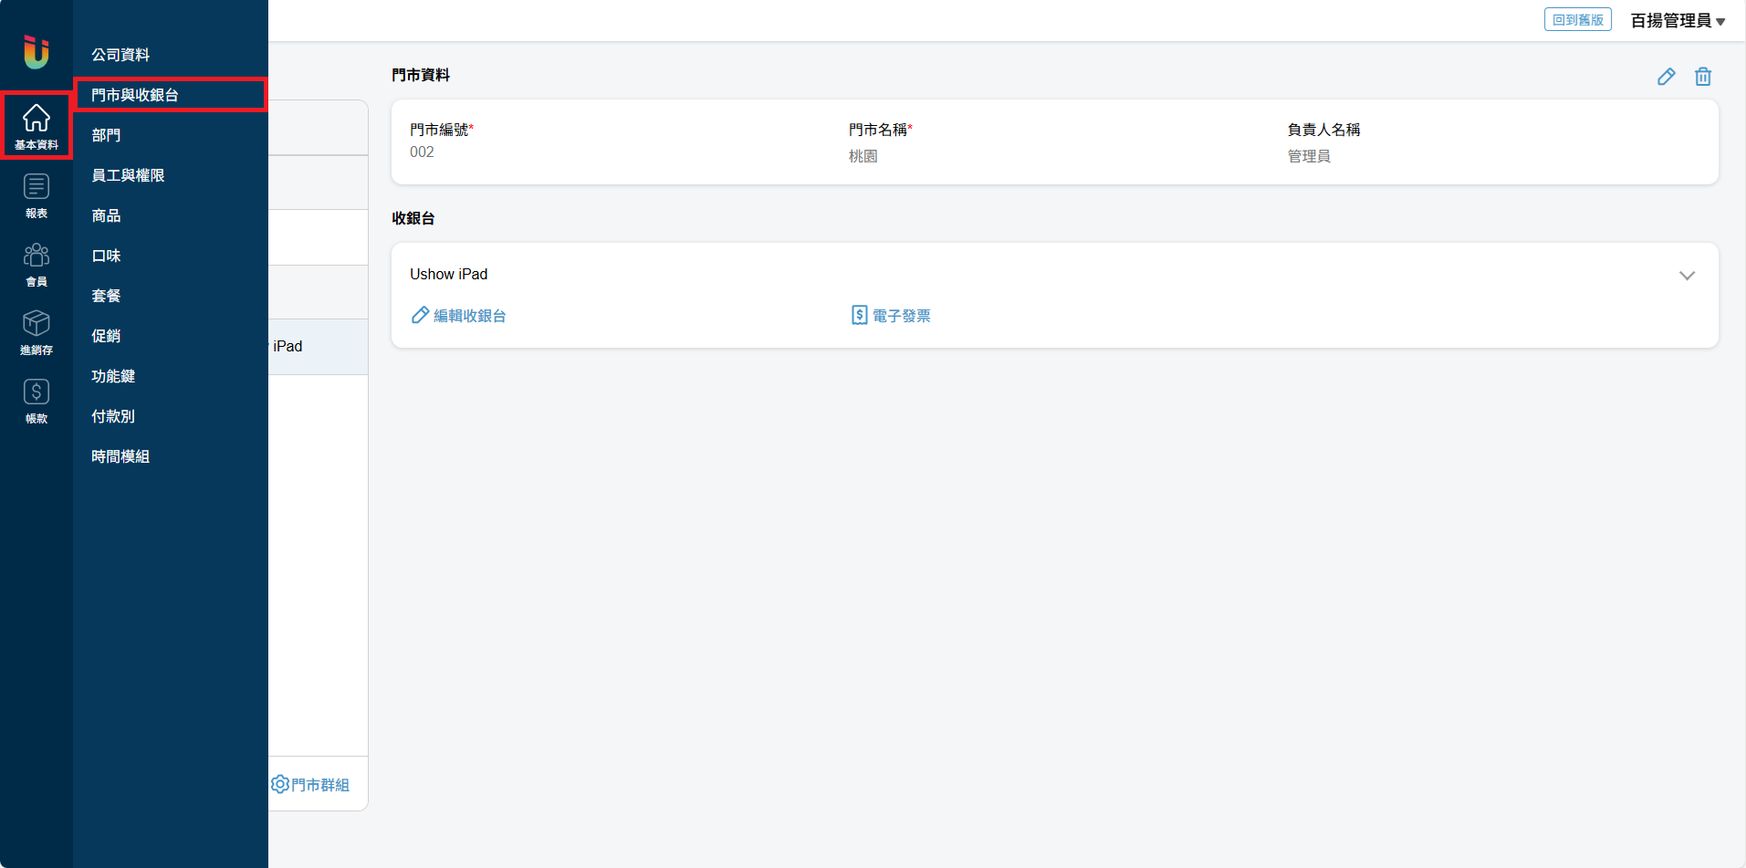This screenshot has width=1746, height=868.
Task: Select 公司資料 menu item
Action: pyautogui.click(x=120, y=55)
